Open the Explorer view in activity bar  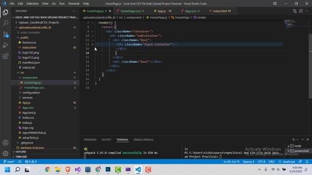point(5,12)
